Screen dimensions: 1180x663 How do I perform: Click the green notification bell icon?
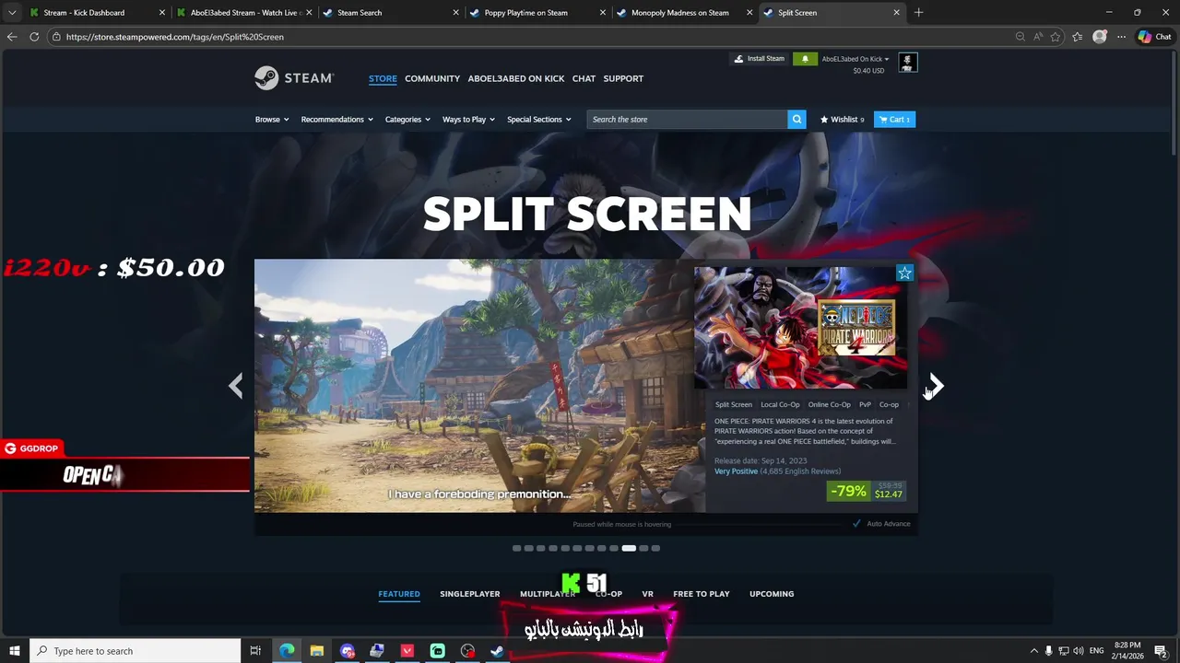pos(805,59)
